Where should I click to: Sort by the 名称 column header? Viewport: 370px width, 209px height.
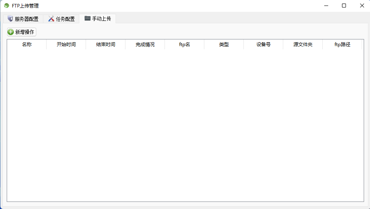point(27,44)
